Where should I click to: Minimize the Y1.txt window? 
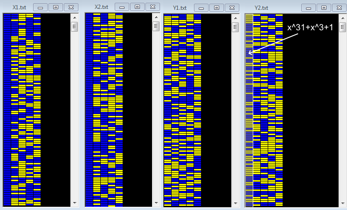(201, 8)
